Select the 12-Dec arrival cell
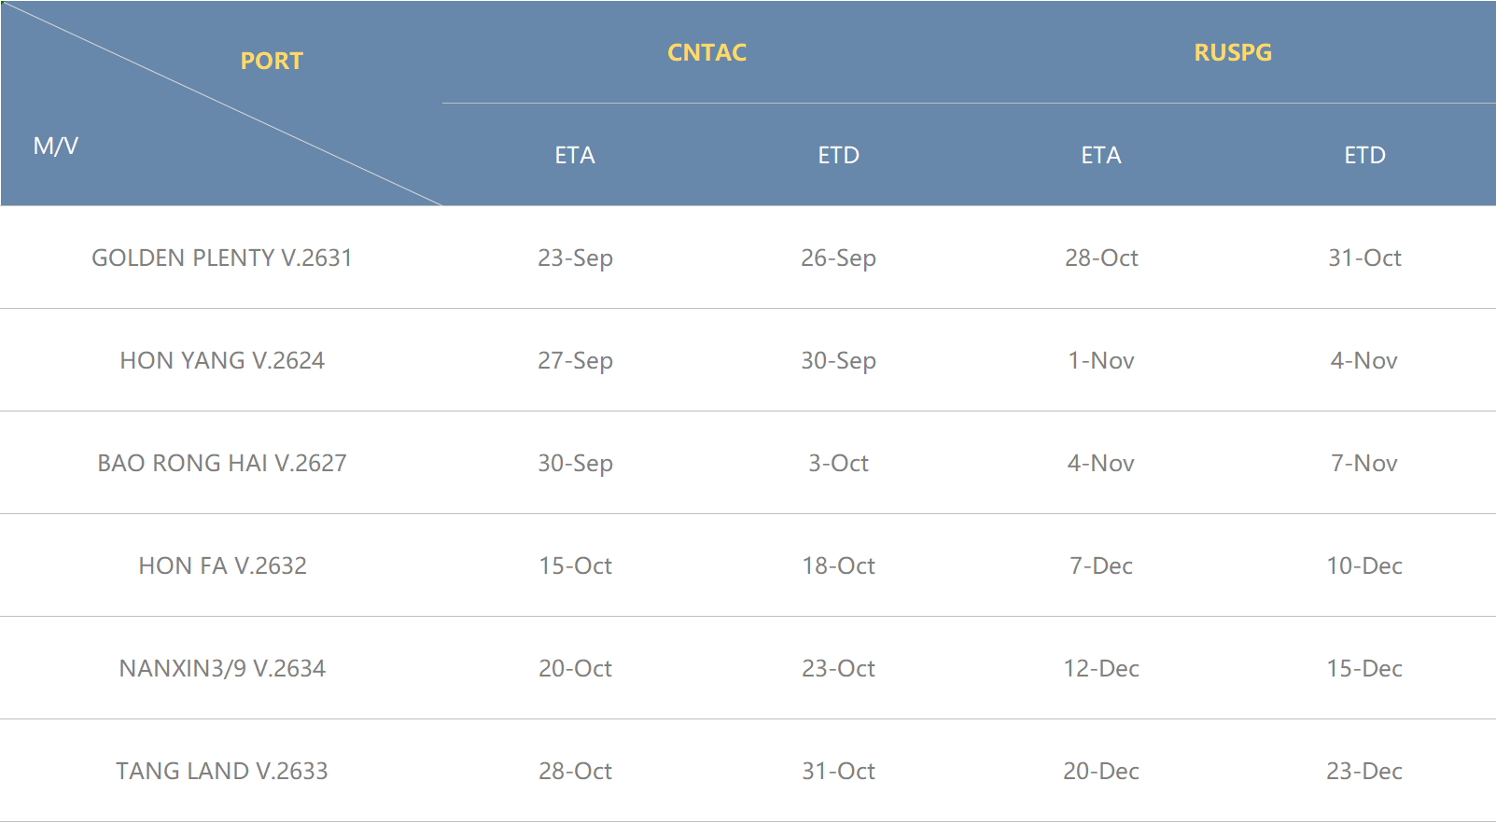 pos(1101,668)
